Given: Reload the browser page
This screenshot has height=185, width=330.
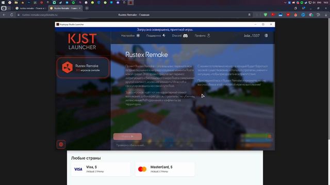Looking at the screenshot, I should (11, 15).
